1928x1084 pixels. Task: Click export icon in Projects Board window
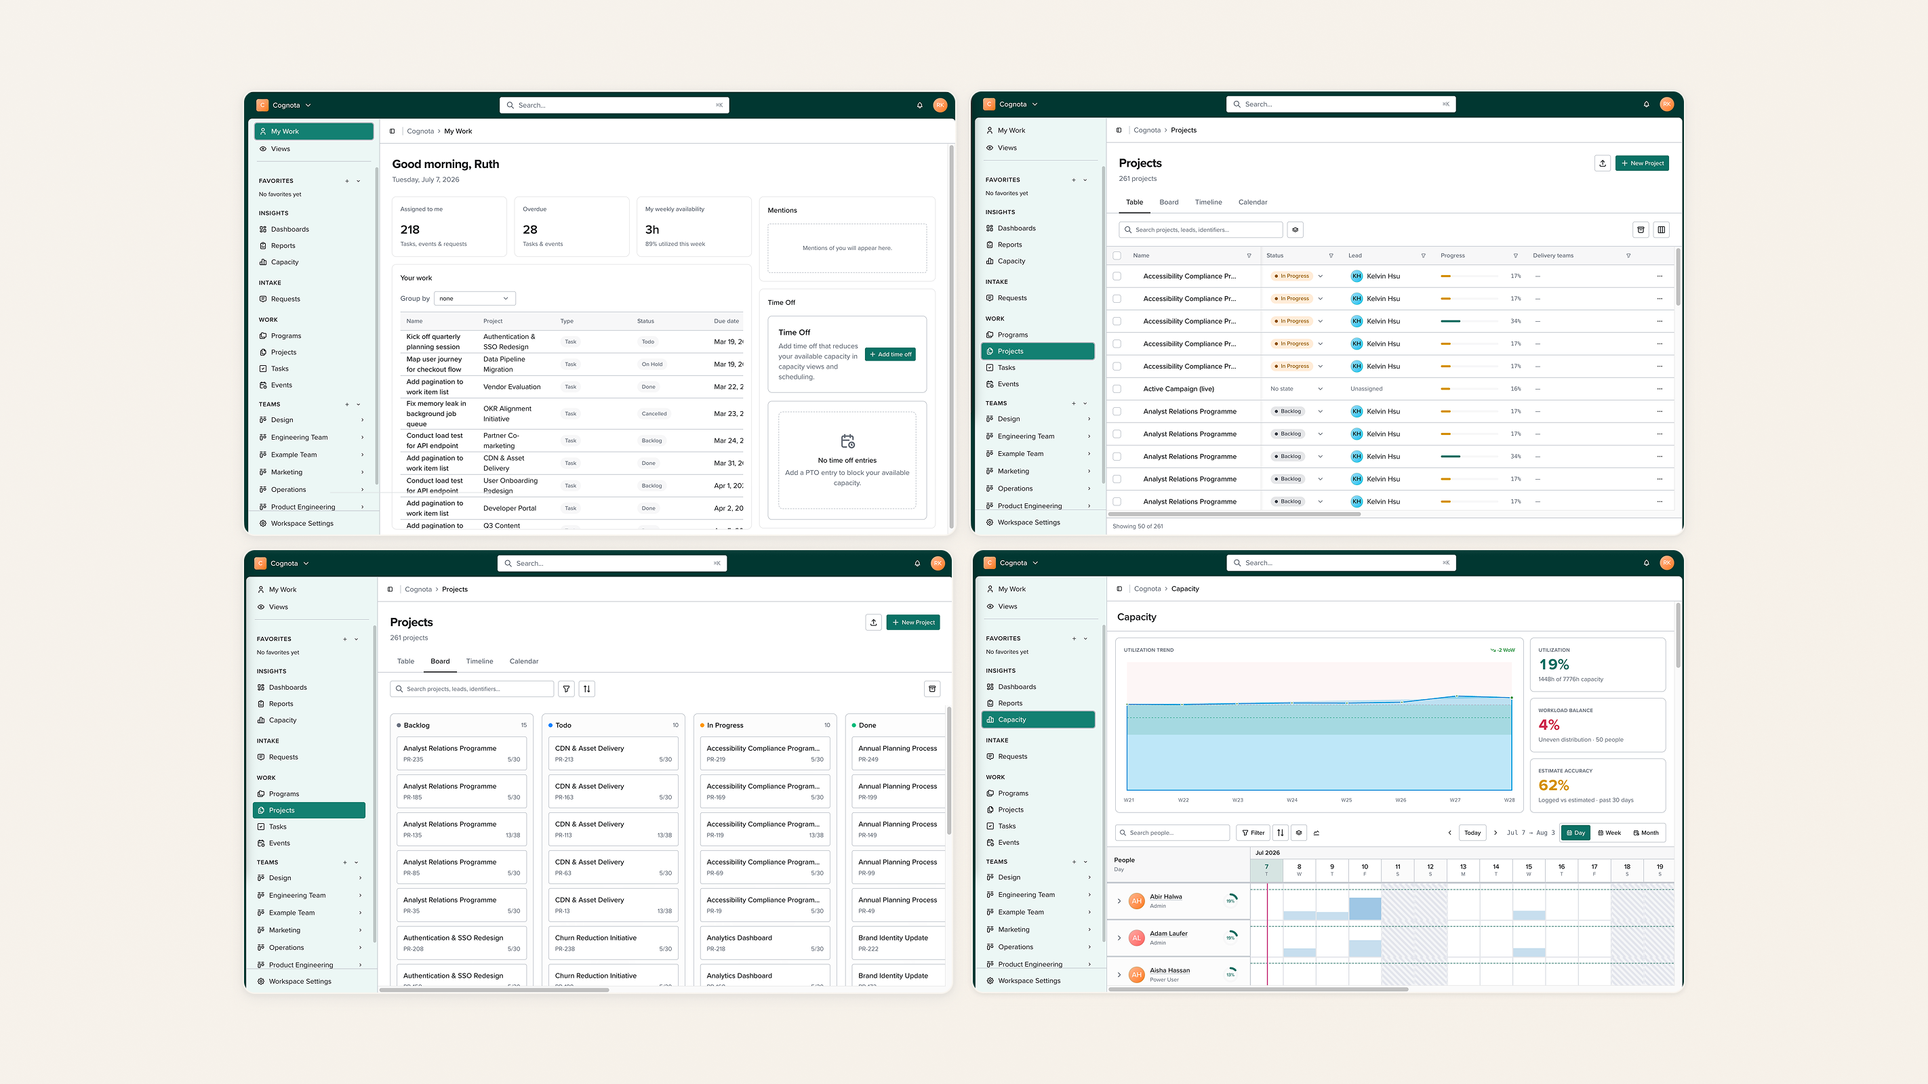873,623
